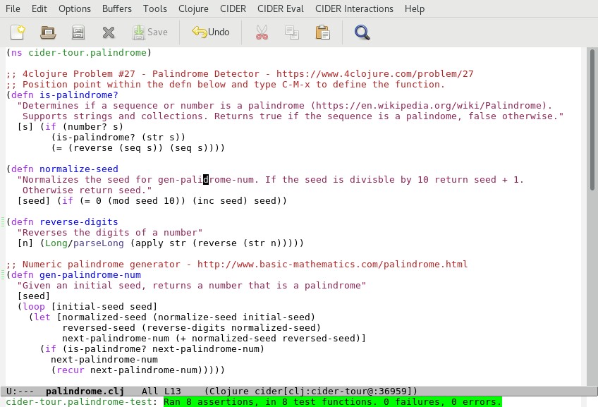
Task: Open the Buffers menu
Action: [116, 8]
